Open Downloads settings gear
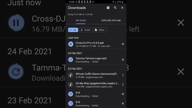Viewport: 192px width, 108px height. pyautogui.click(x=108, y=8)
